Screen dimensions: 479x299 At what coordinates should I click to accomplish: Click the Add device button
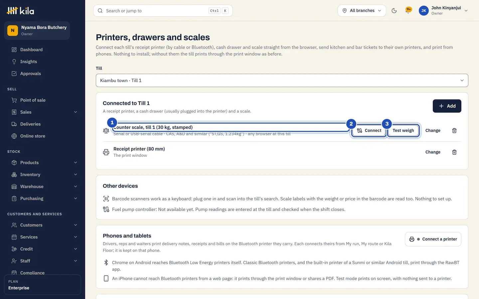tap(447, 106)
